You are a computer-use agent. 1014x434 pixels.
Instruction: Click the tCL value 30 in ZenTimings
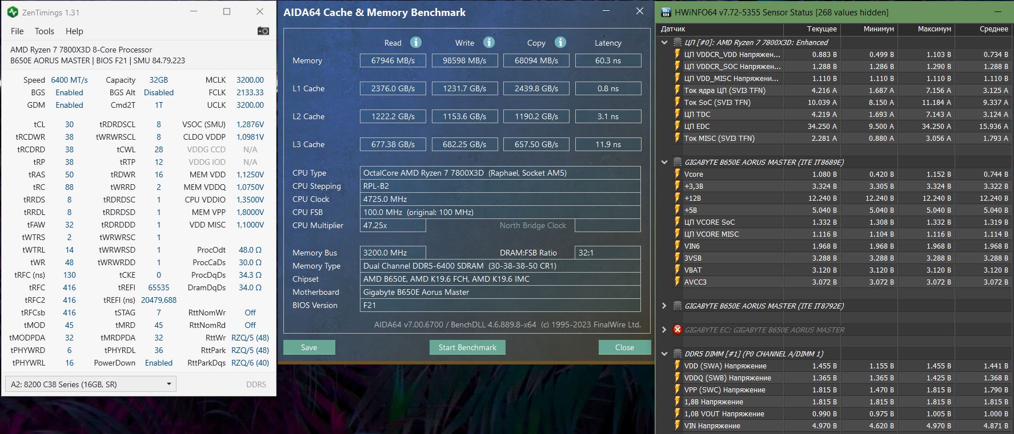(69, 124)
